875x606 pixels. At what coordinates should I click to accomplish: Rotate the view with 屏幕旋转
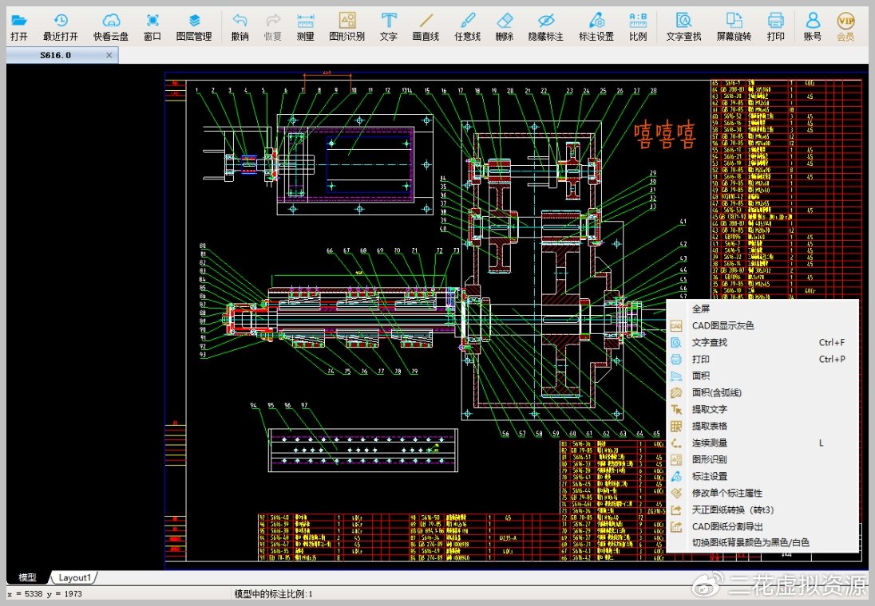click(734, 27)
